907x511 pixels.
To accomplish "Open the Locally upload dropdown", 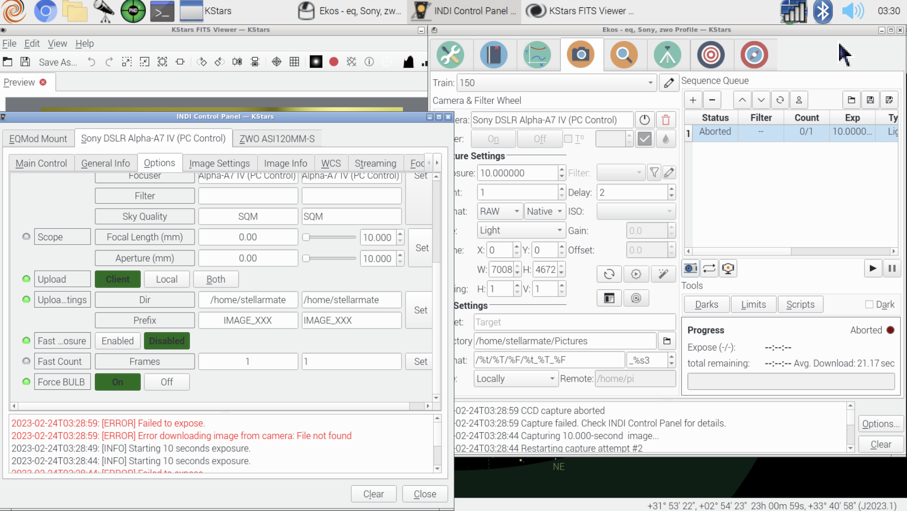I will coord(516,379).
